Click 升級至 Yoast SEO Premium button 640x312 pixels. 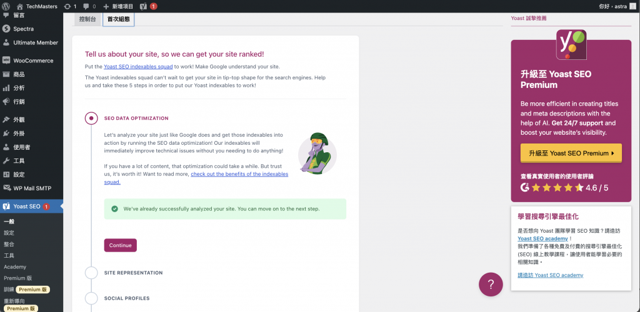pyautogui.click(x=571, y=153)
